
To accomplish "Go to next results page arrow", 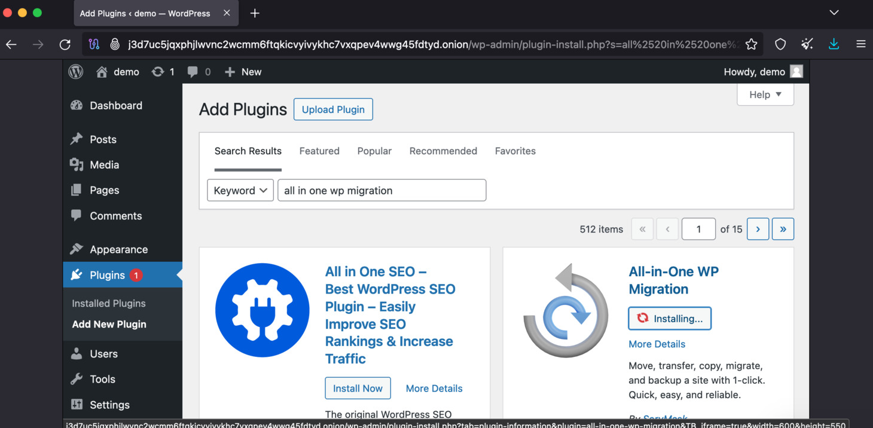I will coord(758,229).
